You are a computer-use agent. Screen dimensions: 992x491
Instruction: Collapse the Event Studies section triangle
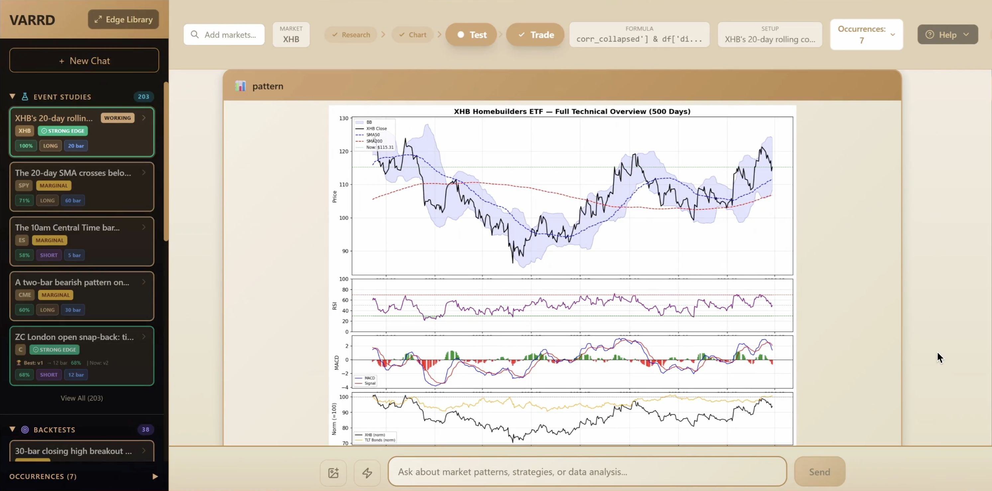click(x=12, y=97)
